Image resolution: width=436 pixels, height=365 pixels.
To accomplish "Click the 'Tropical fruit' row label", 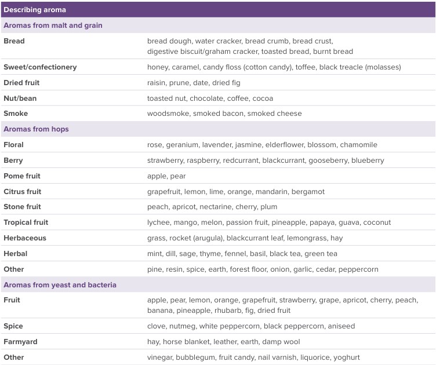I will (26, 222).
